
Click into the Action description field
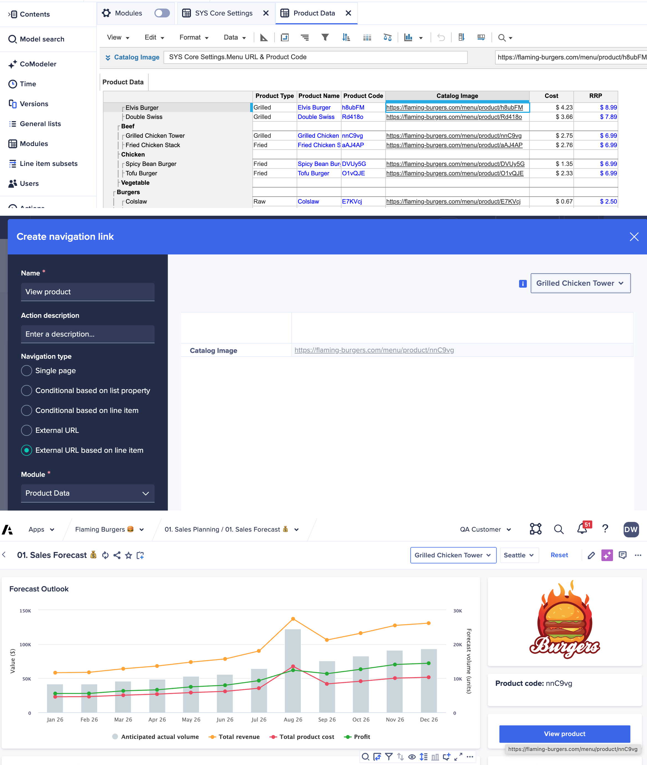pyautogui.click(x=88, y=334)
